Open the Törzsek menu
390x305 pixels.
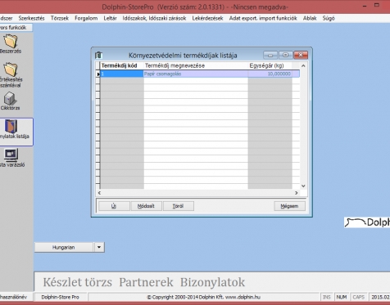coord(60,18)
